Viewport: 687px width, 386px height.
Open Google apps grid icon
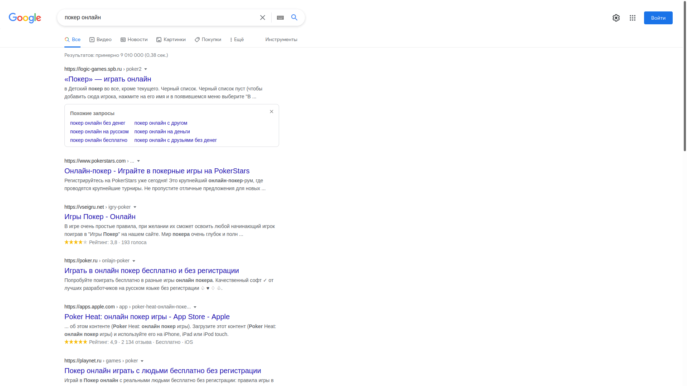(x=632, y=18)
